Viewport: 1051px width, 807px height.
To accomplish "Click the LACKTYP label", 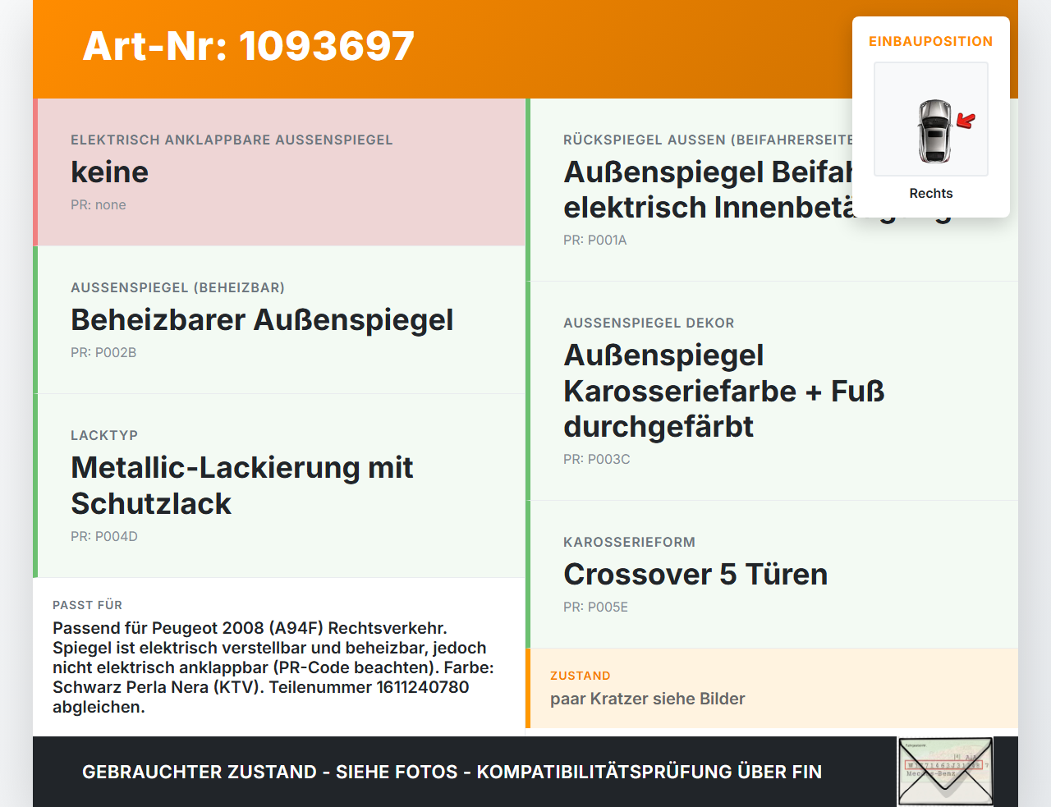I will [x=104, y=435].
